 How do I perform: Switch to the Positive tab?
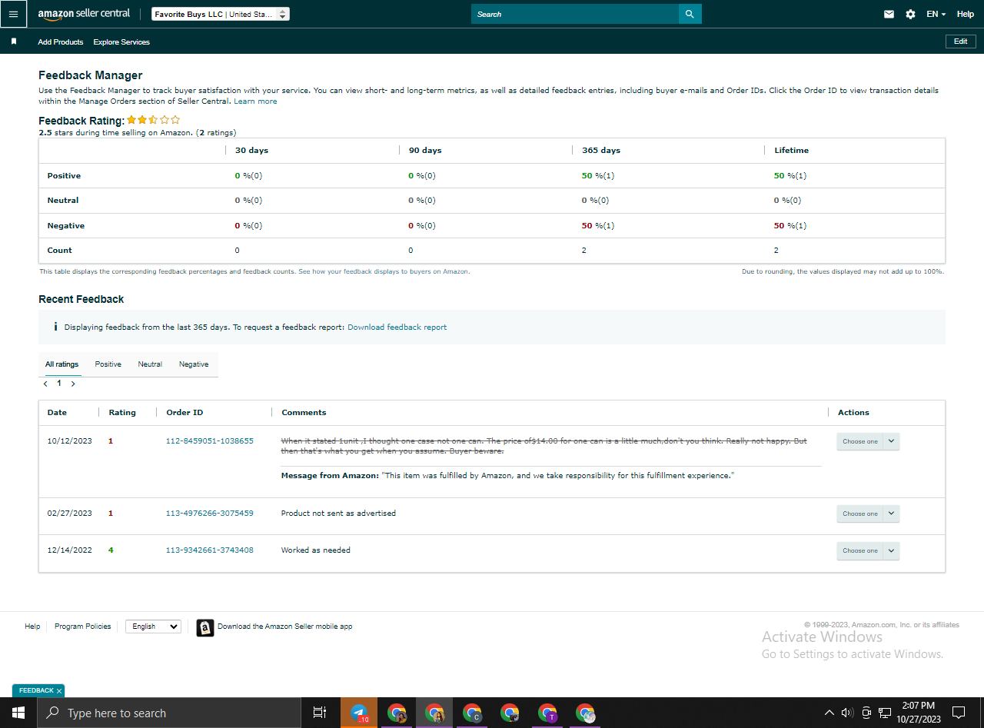(x=108, y=364)
